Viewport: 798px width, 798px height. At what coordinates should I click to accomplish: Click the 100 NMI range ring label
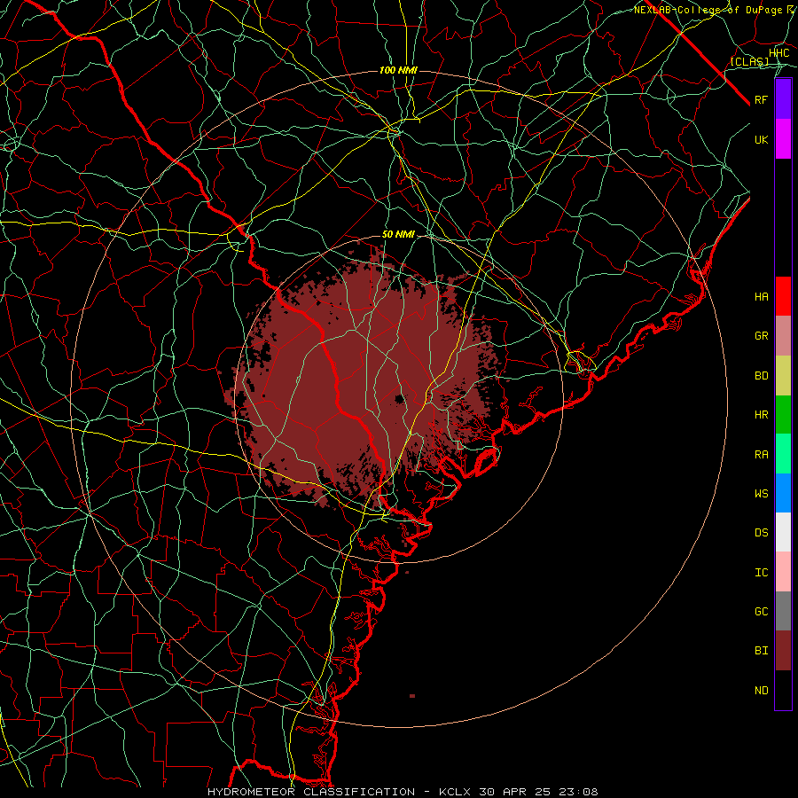click(x=398, y=70)
